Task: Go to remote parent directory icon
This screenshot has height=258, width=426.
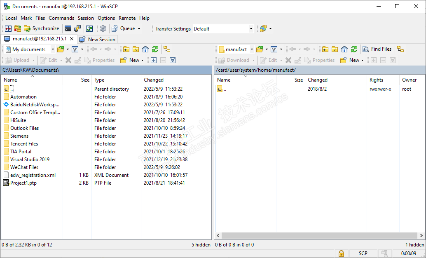Action: coord(325,49)
